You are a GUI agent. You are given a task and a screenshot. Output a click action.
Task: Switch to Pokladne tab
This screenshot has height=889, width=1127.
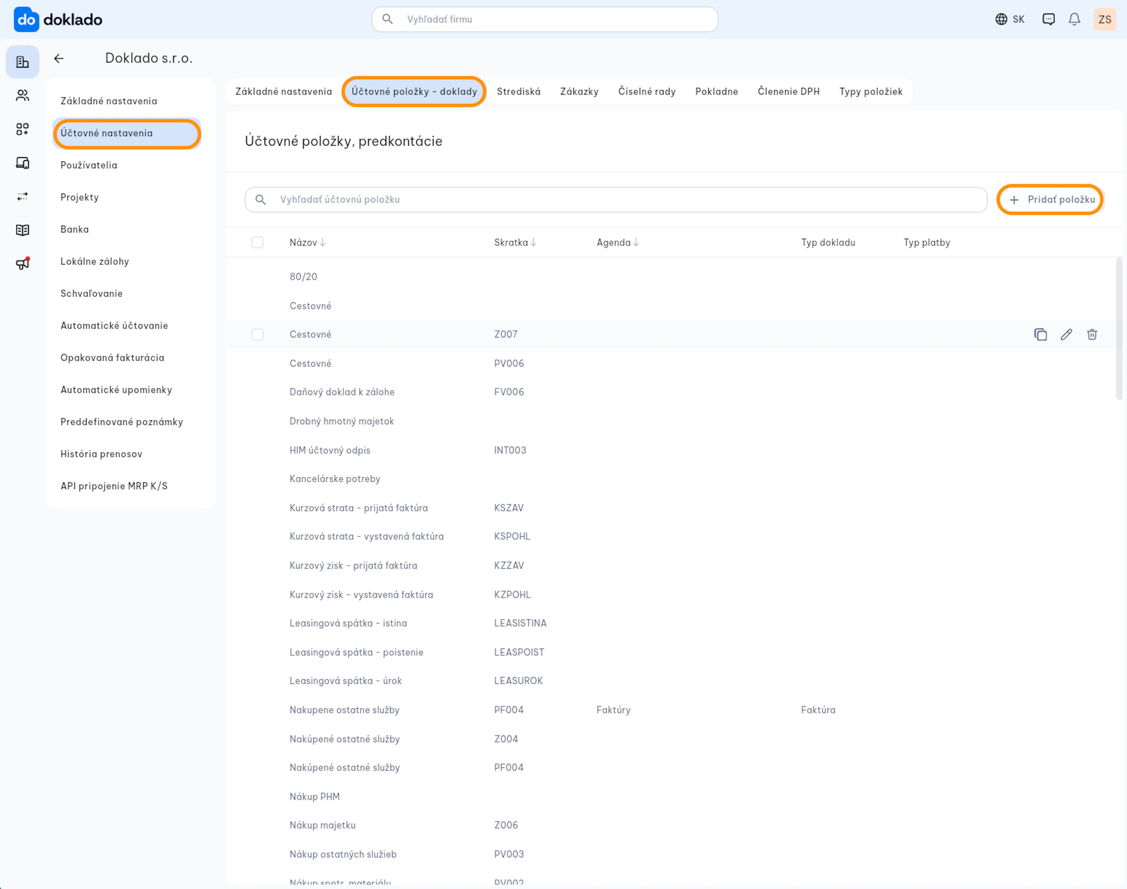[x=717, y=92]
